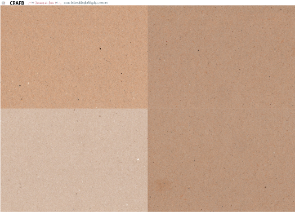Screen dimensions: 295x212
Task: Click the large dark speck on orange panel
Action: click(x=100, y=48)
